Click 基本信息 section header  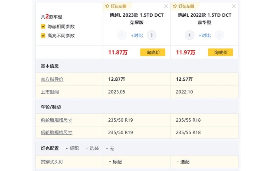(x=50, y=66)
